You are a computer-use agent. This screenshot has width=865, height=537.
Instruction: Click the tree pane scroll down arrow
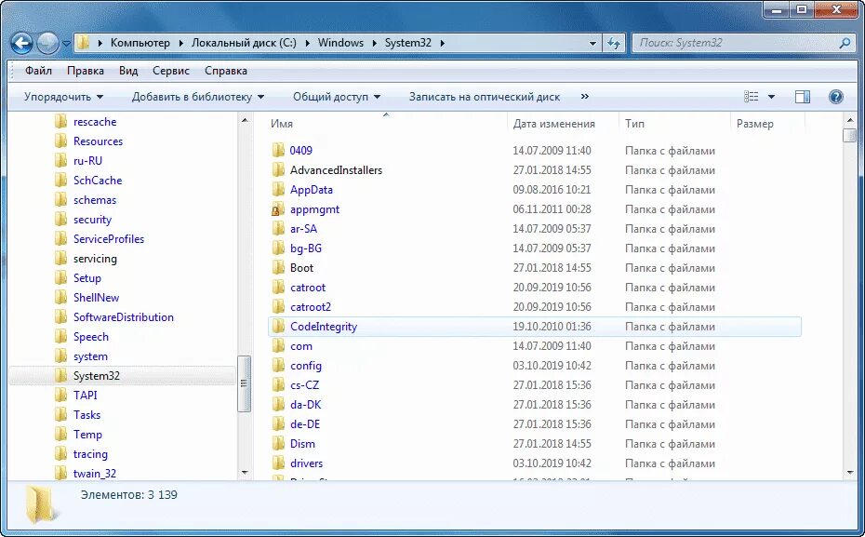(x=245, y=473)
